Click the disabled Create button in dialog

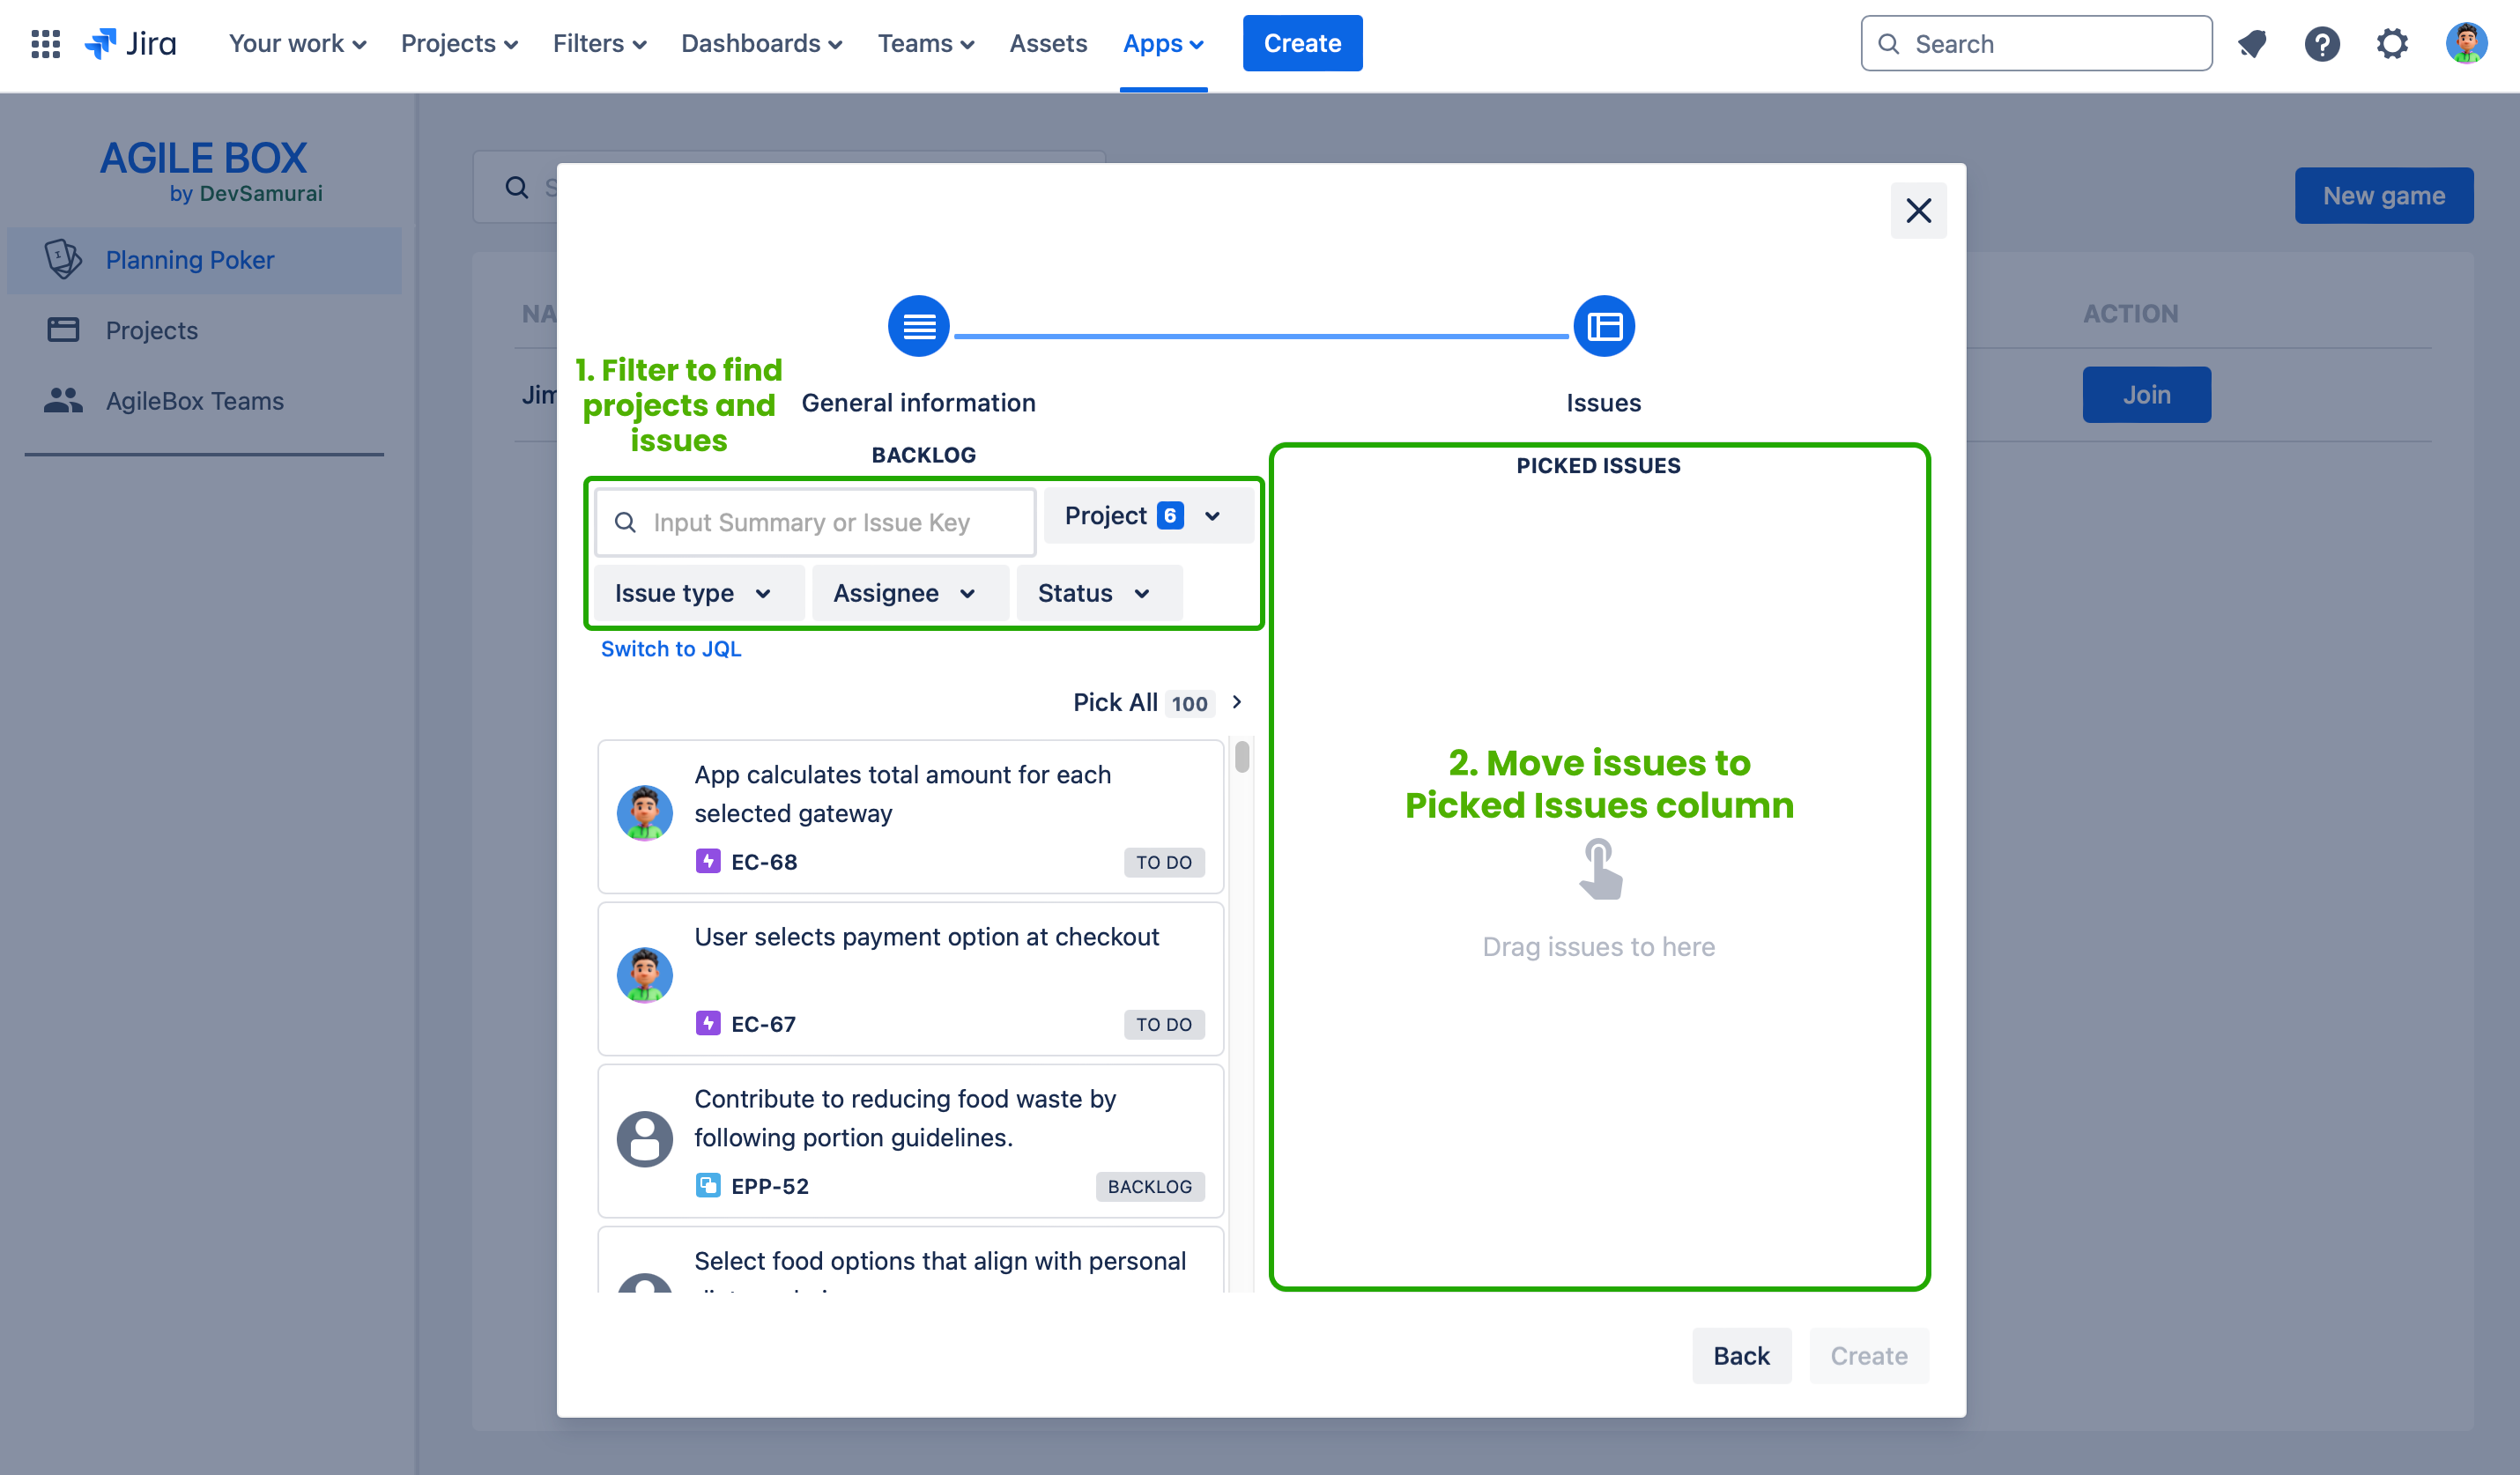(1869, 1355)
